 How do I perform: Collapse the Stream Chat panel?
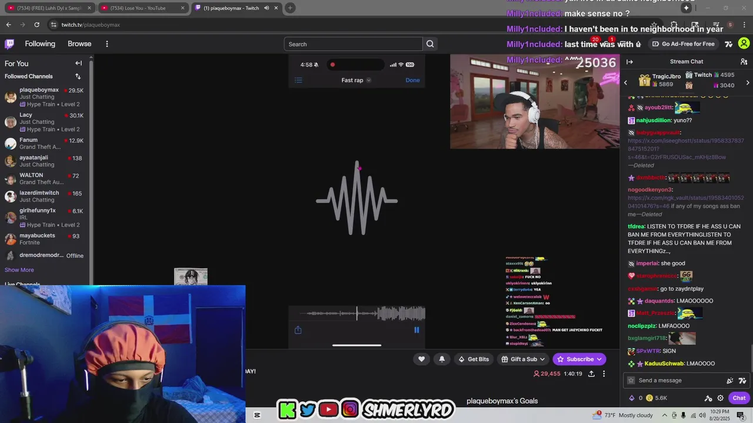tap(629, 62)
